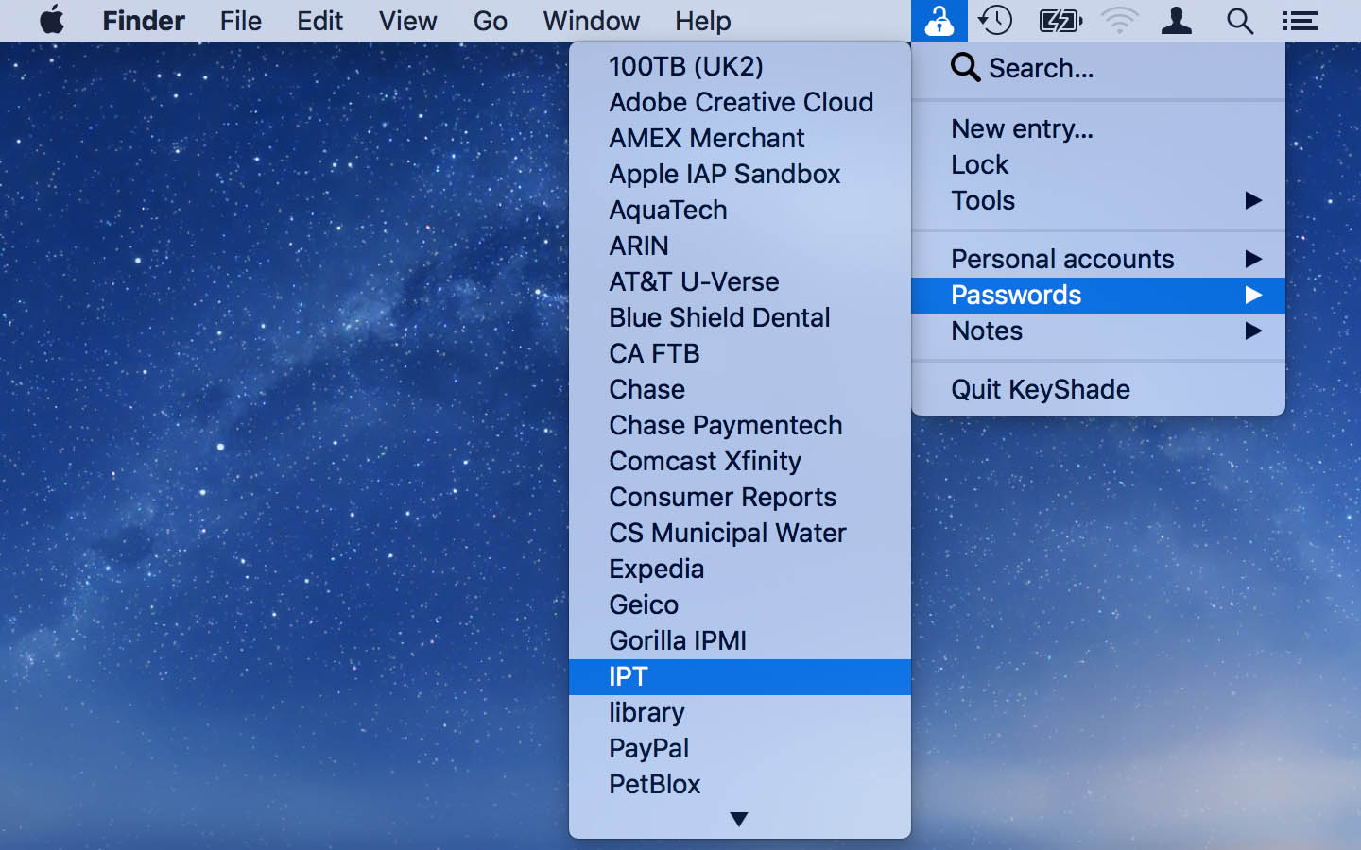1361x850 pixels.
Task: Open the Finder menu
Action: (x=144, y=20)
